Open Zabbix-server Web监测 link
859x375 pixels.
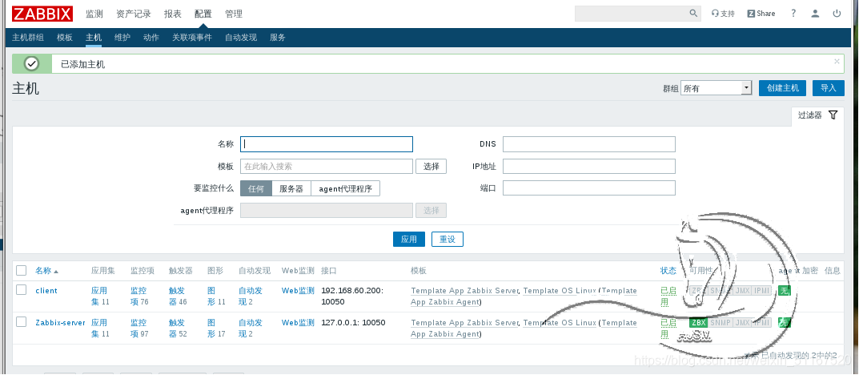(298, 322)
